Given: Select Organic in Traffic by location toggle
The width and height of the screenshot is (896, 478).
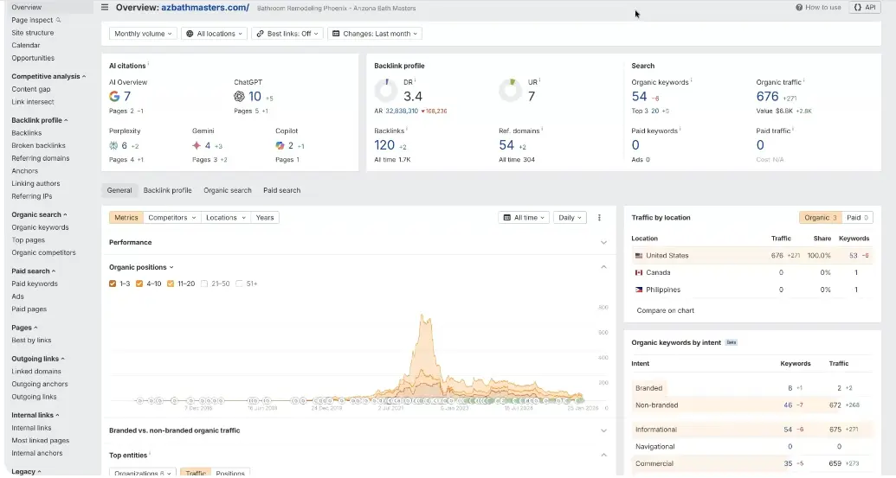Looking at the screenshot, I should pos(820,217).
